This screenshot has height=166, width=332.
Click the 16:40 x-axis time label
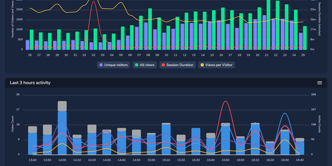300,160
